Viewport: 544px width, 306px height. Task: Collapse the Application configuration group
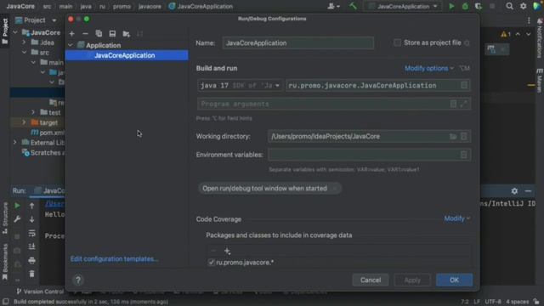click(x=71, y=45)
